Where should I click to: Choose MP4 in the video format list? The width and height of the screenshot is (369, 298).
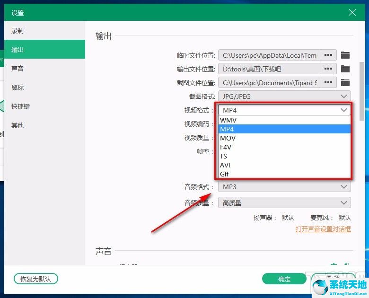coord(284,129)
